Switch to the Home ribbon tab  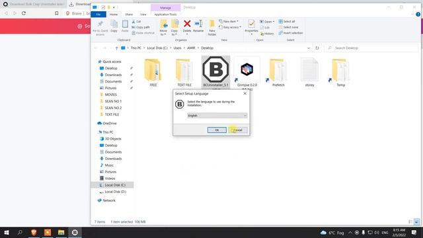tap(114, 15)
